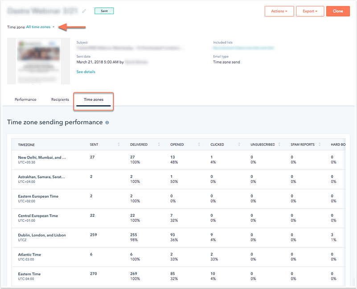Click the Sent status badge
The width and height of the screenshot is (357, 289).
104,10
